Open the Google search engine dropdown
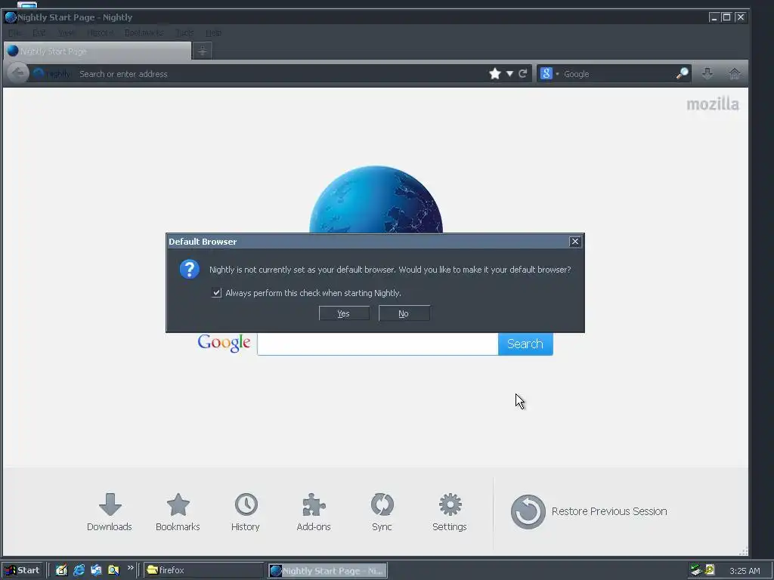The image size is (774, 580). click(549, 74)
